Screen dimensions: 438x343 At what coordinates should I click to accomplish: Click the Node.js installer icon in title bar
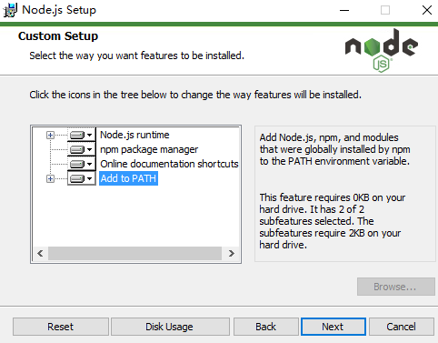pos(10,10)
